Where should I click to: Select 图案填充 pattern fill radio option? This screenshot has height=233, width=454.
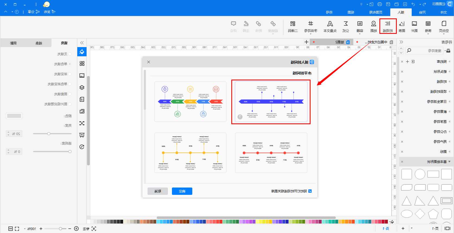[x=70, y=94]
